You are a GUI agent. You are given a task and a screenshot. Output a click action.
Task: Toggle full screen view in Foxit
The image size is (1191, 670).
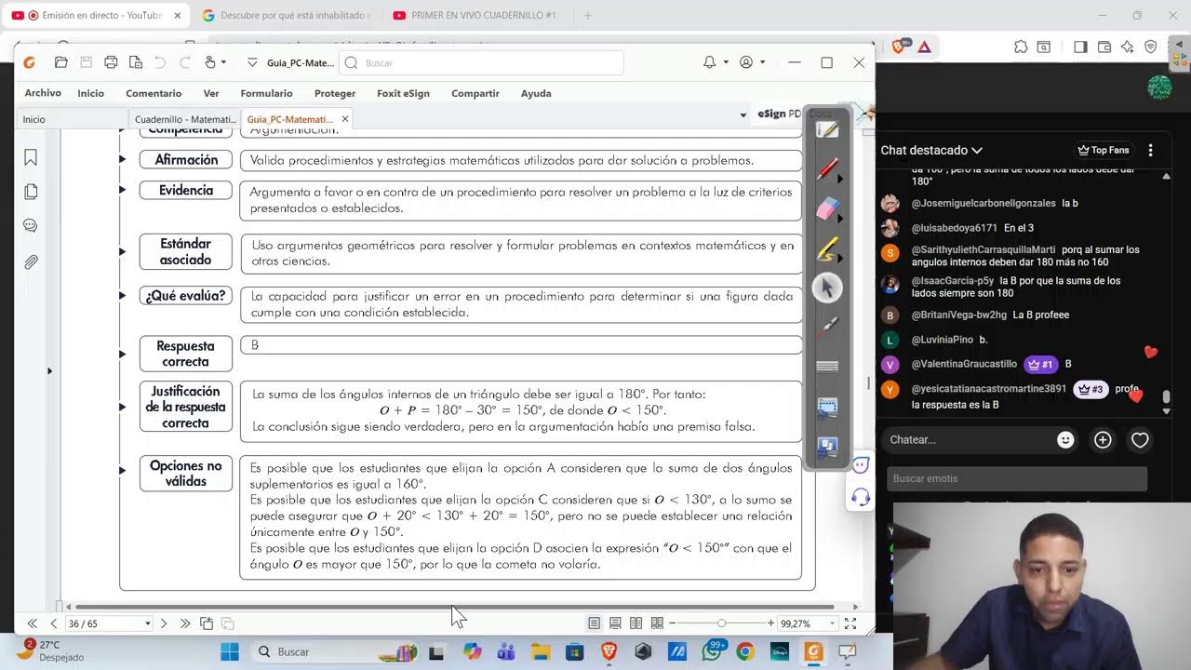point(850,623)
